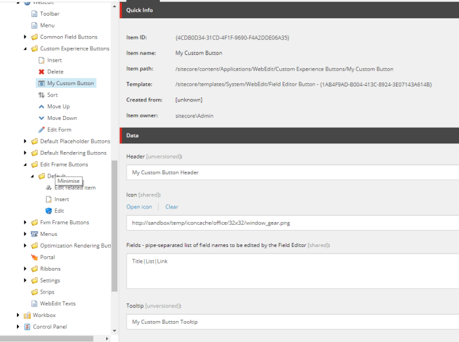Click the Item path value text

click(284, 69)
